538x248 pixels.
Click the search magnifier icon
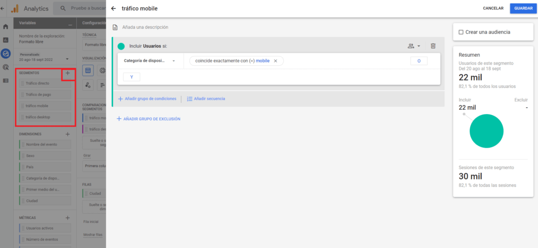63,8
